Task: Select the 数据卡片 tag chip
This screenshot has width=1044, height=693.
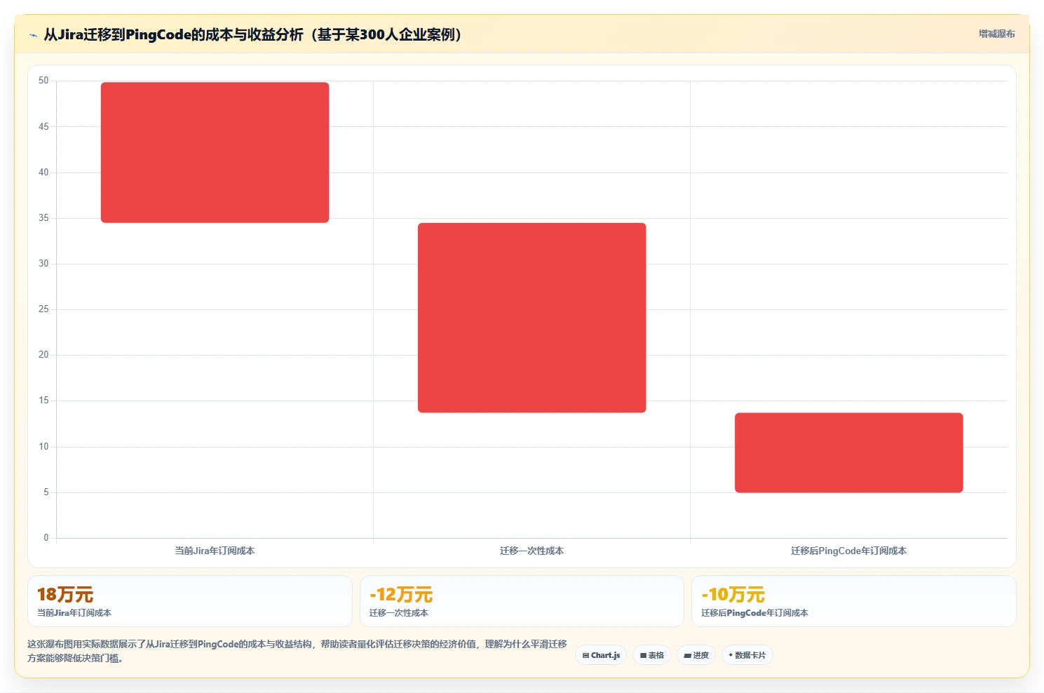Action: pos(747,655)
